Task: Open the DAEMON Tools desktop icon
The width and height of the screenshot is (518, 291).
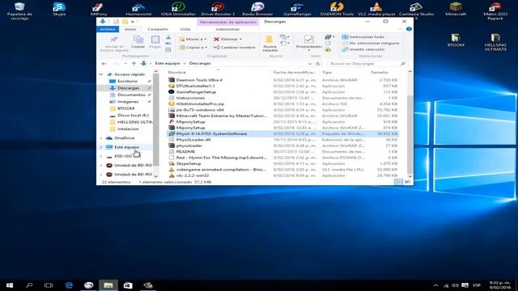Action: pyautogui.click(x=337, y=9)
